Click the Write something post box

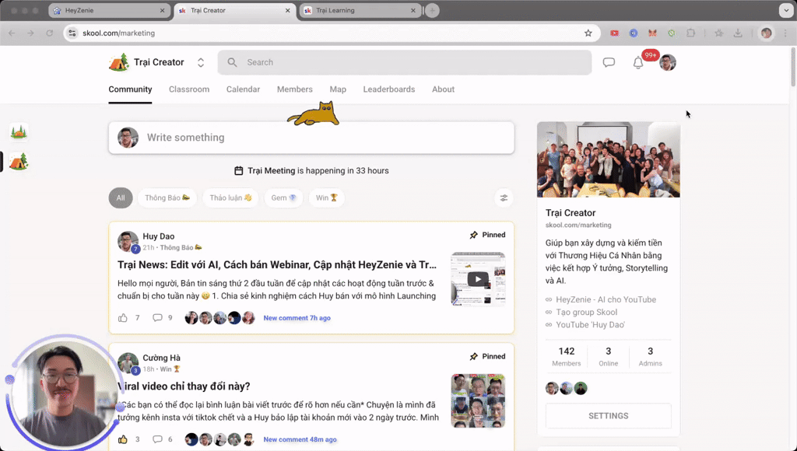(311, 138)
